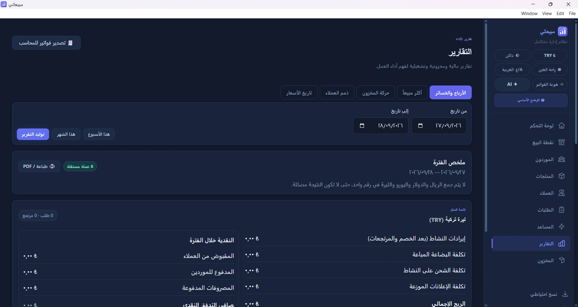
Task: Toggle eye comfort mode
Action: [x=550, y=70]
